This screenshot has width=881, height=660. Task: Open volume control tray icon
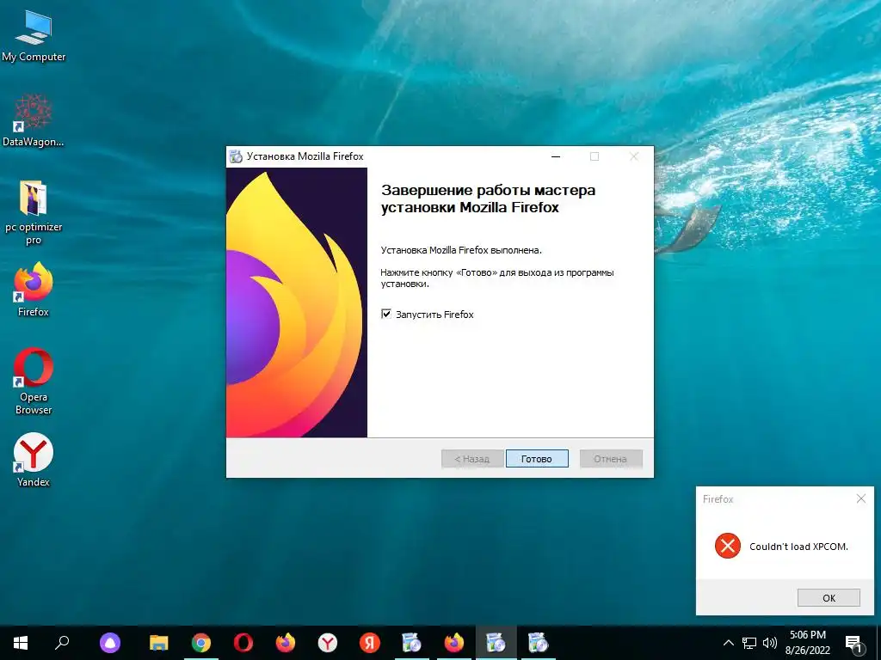[x=770, y=643]
